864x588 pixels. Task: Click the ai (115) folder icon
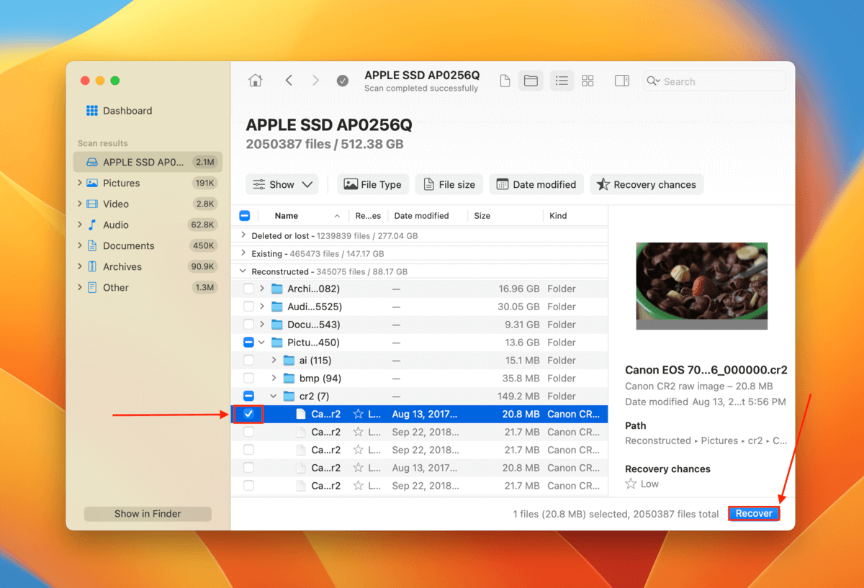pos(289,360)
